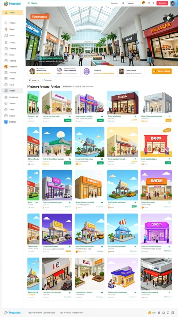
Task: Click the app logo icon in sidebar header
Action: pos(6,3)
